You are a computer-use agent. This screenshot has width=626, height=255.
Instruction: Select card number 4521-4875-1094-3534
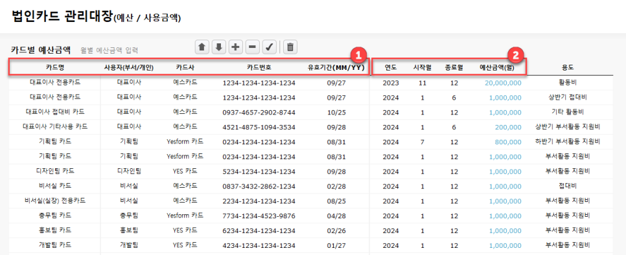point(259,127)
